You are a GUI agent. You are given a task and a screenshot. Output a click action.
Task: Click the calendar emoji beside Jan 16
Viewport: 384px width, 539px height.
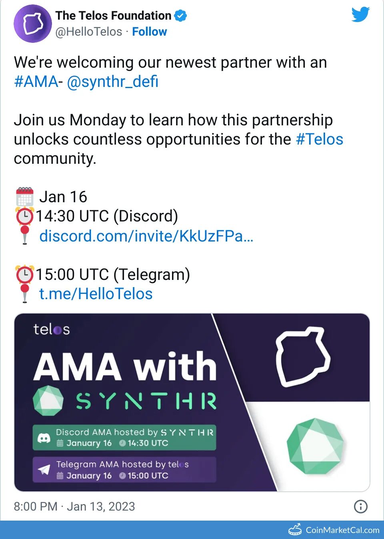point(25,197)
